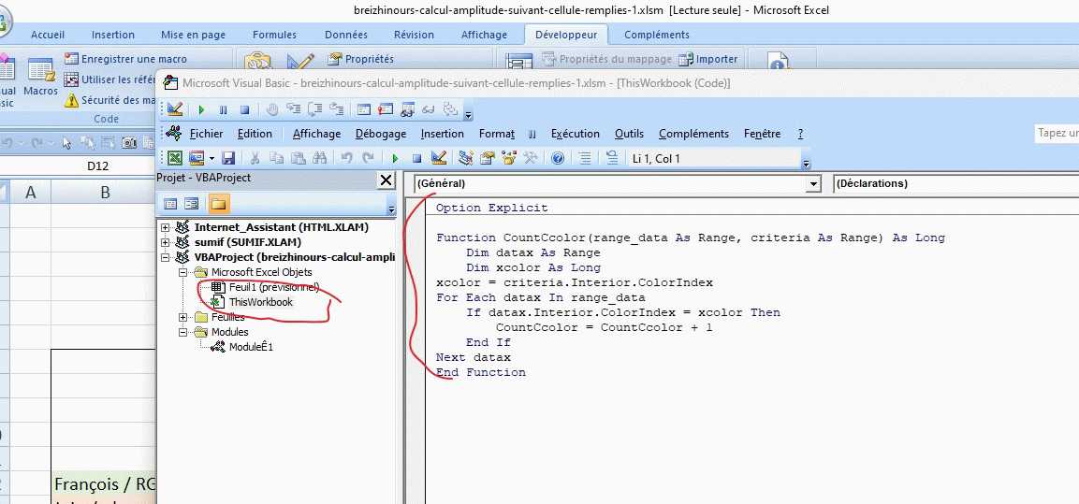Open the Fenêtre menu
Screen dimensions: 1079x504
coord(762,134)
